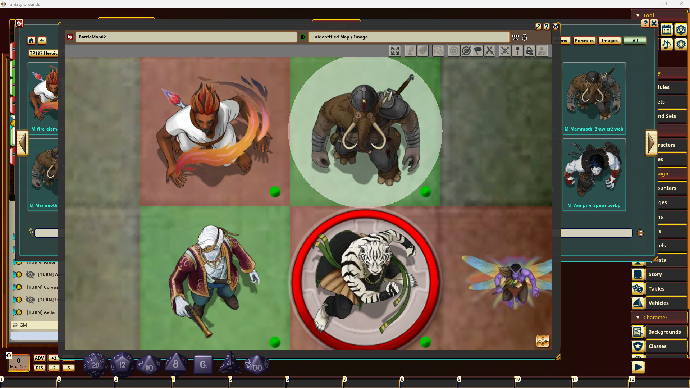Go to previous page of assets
Screen dimensions: 690x388
[x=22, y=143]
